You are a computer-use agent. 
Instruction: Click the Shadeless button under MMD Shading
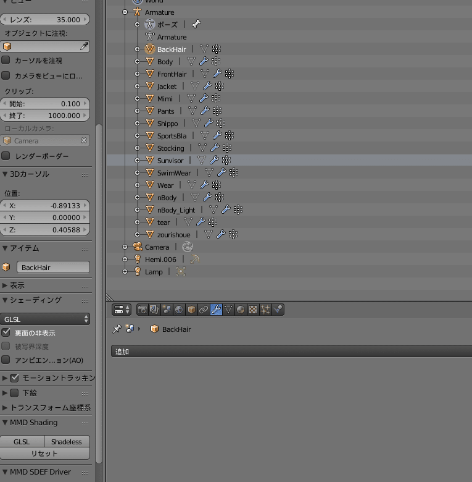click(x=67, y=441)
